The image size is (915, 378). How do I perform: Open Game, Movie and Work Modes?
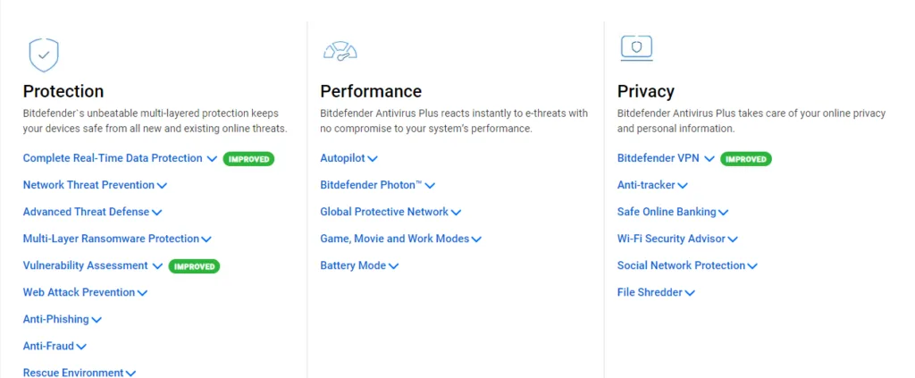[x=400, y=239]
